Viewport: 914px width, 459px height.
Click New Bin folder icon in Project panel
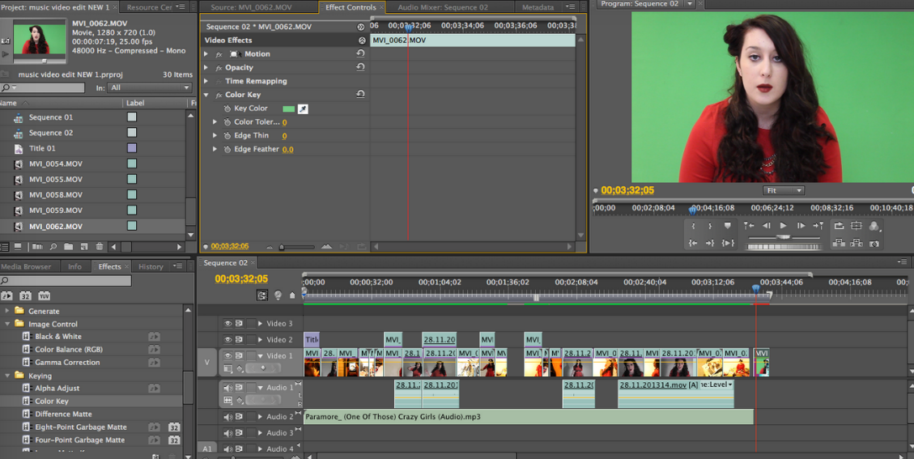point(68,247)
